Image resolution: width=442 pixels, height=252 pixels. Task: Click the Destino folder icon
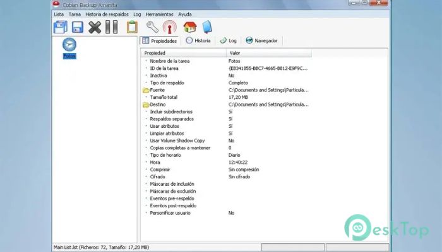click(x=146, y=105)
